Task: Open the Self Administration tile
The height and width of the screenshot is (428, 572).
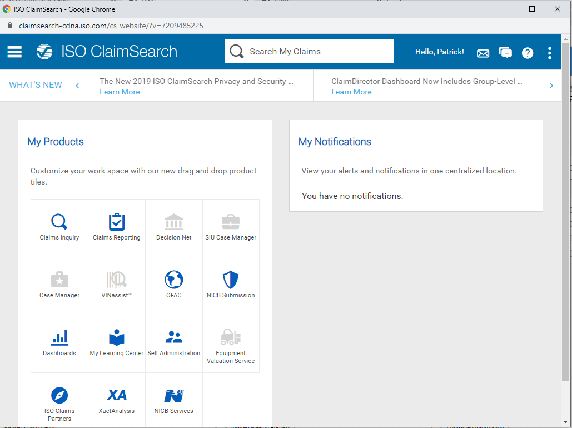Action: point(173,344)
